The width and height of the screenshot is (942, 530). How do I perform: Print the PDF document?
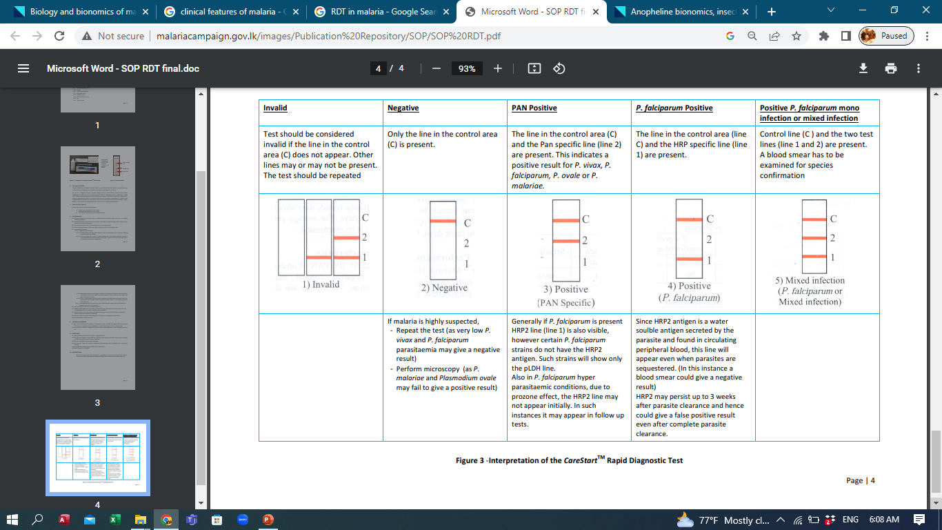(891, 68)
